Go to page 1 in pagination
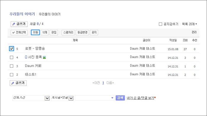 103,83
